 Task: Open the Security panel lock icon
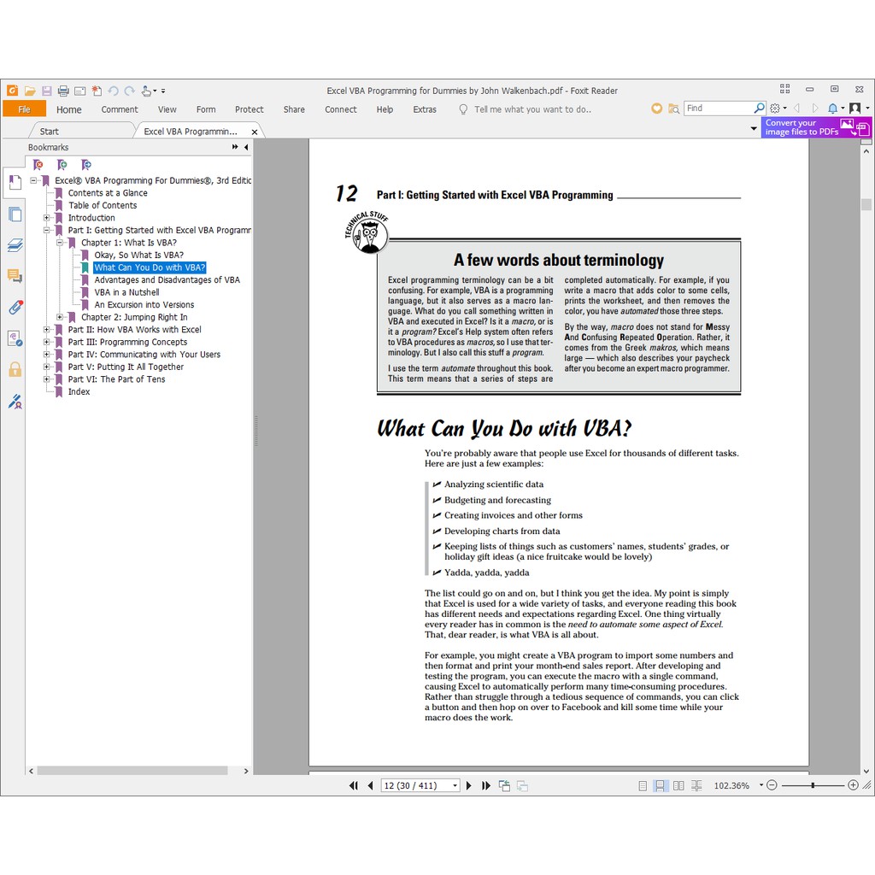(x=15, y=369)
